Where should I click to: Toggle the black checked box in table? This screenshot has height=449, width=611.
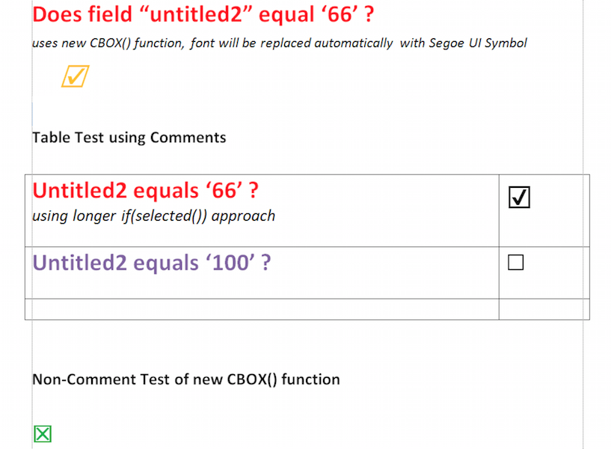519,198
